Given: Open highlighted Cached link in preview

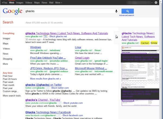Looking at the screenshot, I should [145, 43].
